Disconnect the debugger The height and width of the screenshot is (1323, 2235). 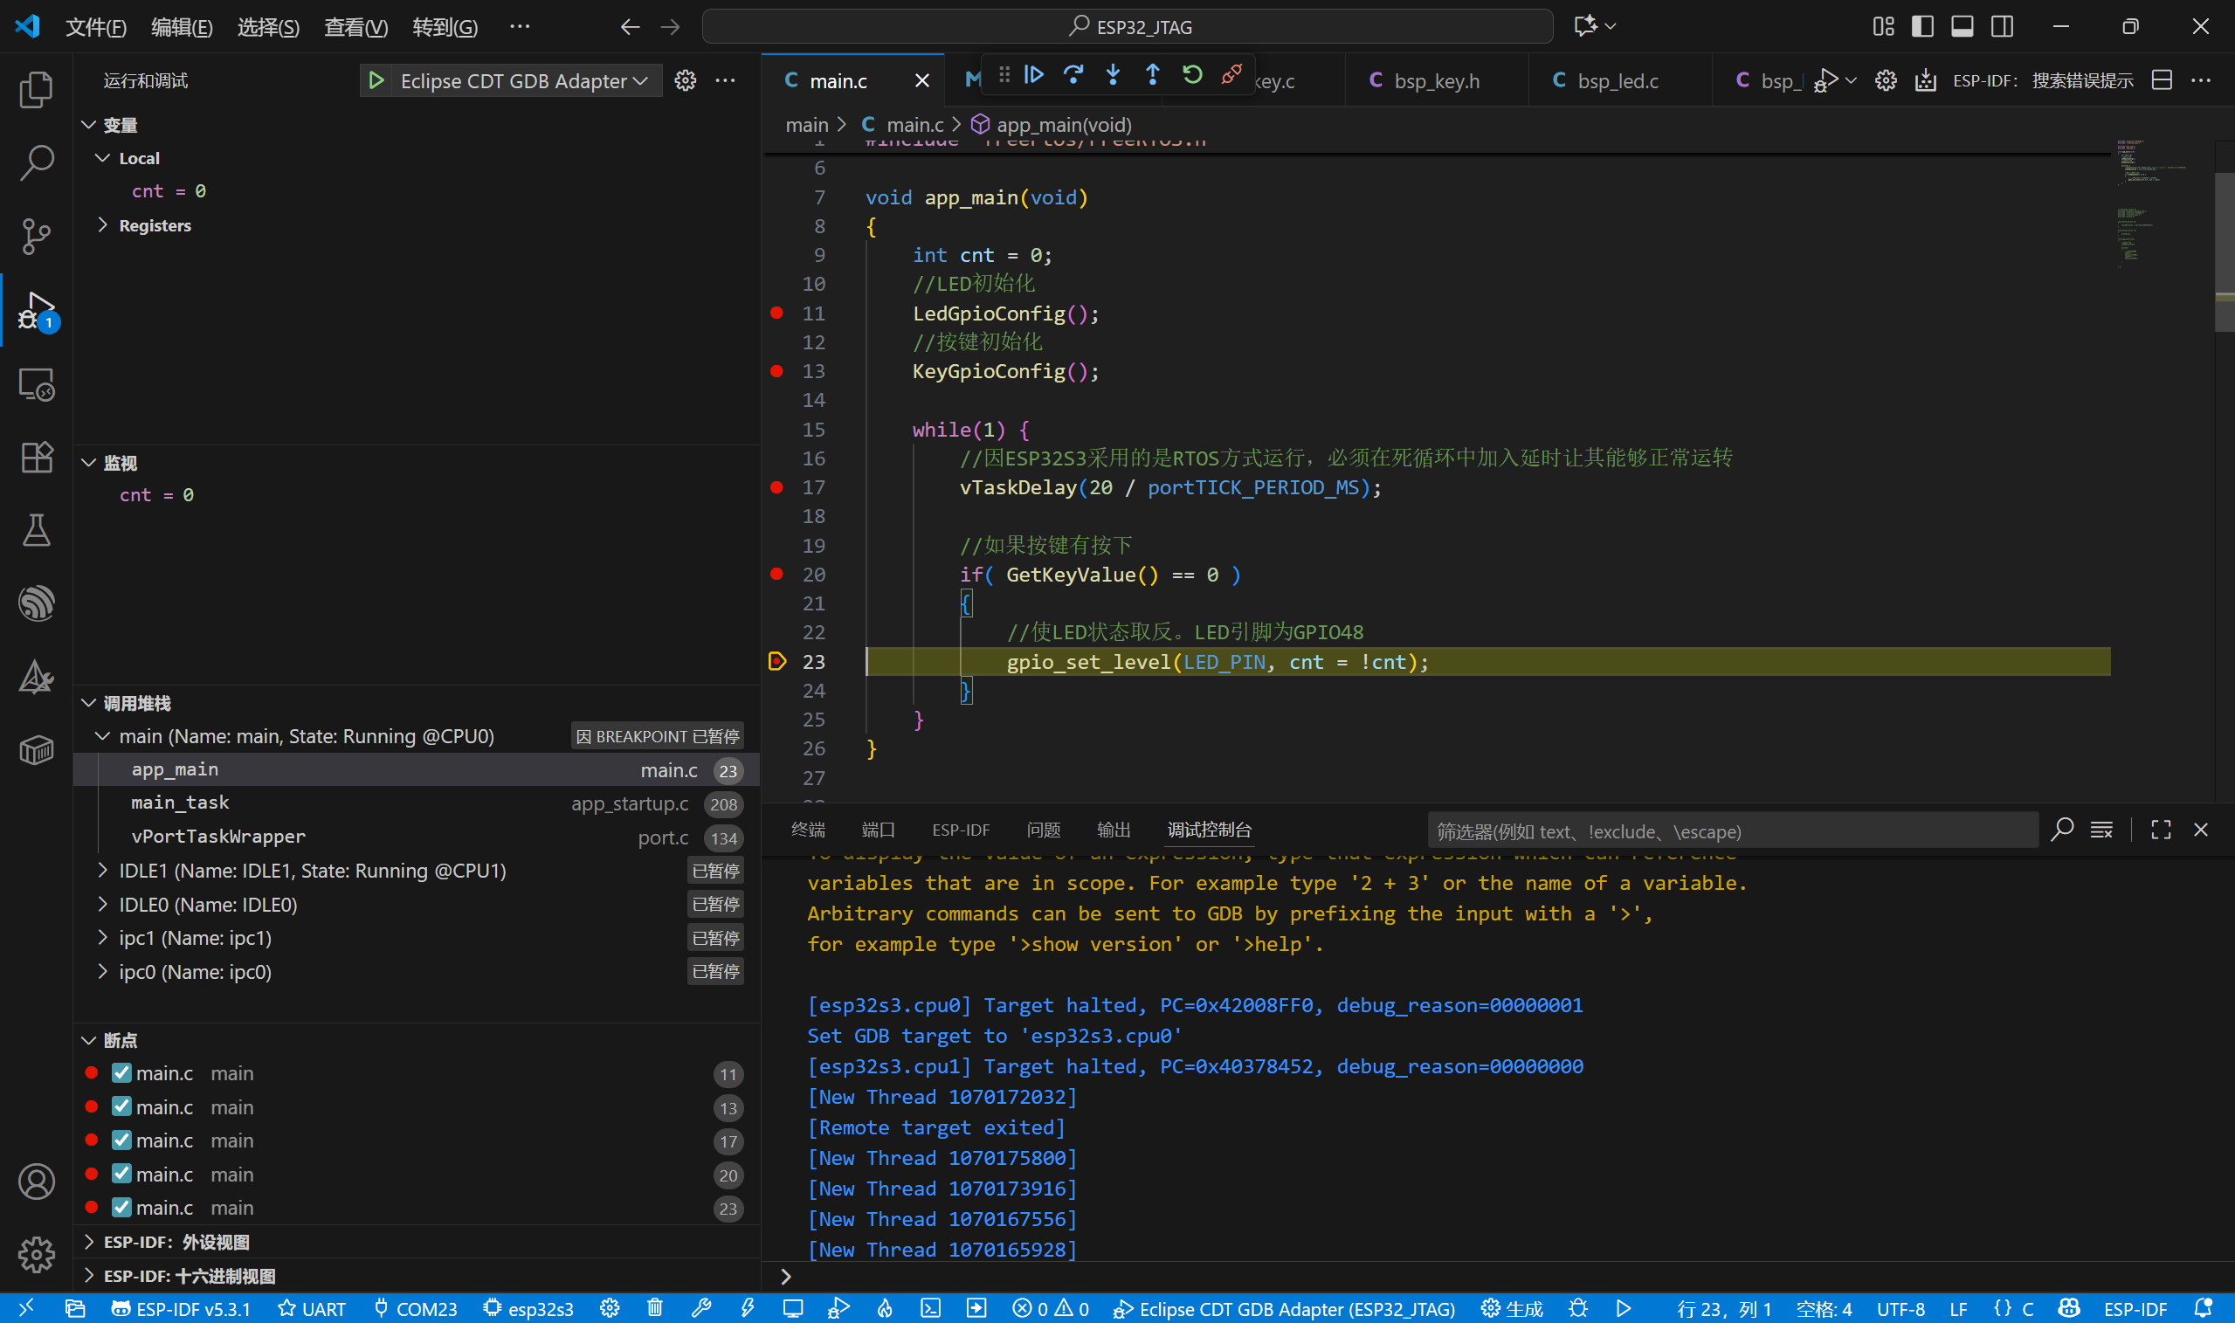(1231, 75)
